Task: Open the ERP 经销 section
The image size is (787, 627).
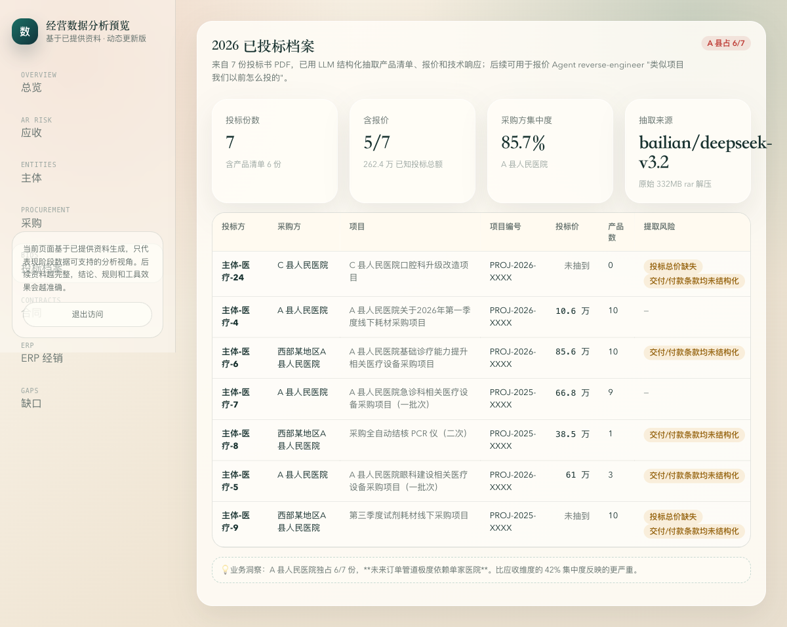Action: 42,358
